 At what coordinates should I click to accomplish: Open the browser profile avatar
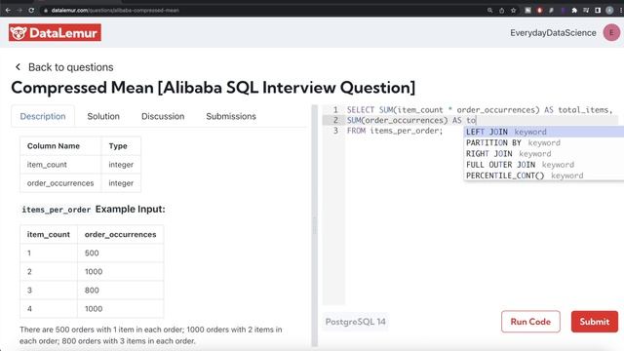coord(609,11)
